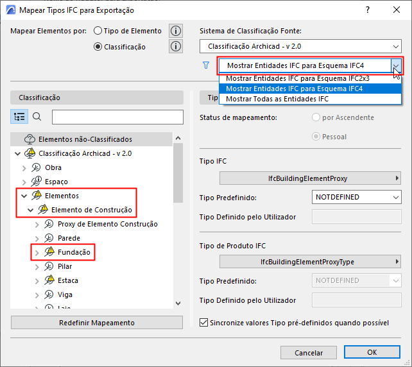This screenshot has height=367, width=412.
Task: Click the Espaço classification icon
Action: [x=37, y=182]
